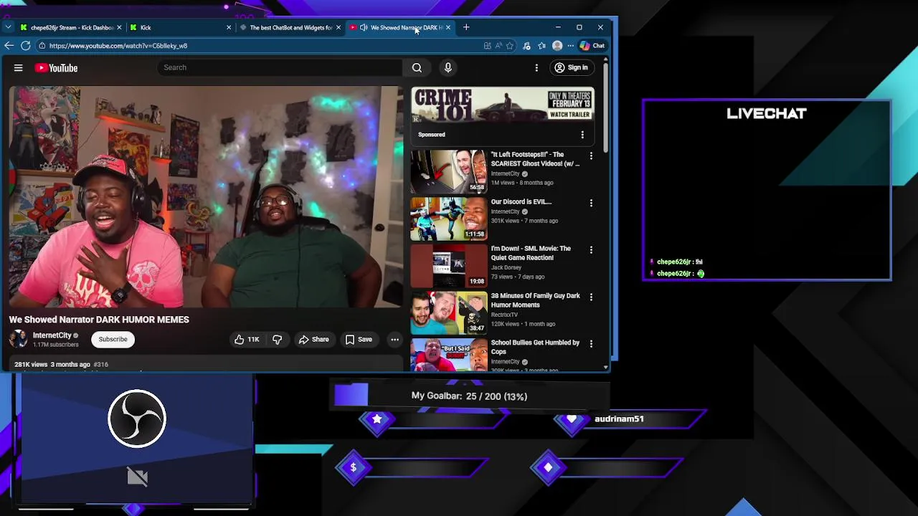
Task: Click the dollar diamond icon in stream overlay
Action: (353, 468)
